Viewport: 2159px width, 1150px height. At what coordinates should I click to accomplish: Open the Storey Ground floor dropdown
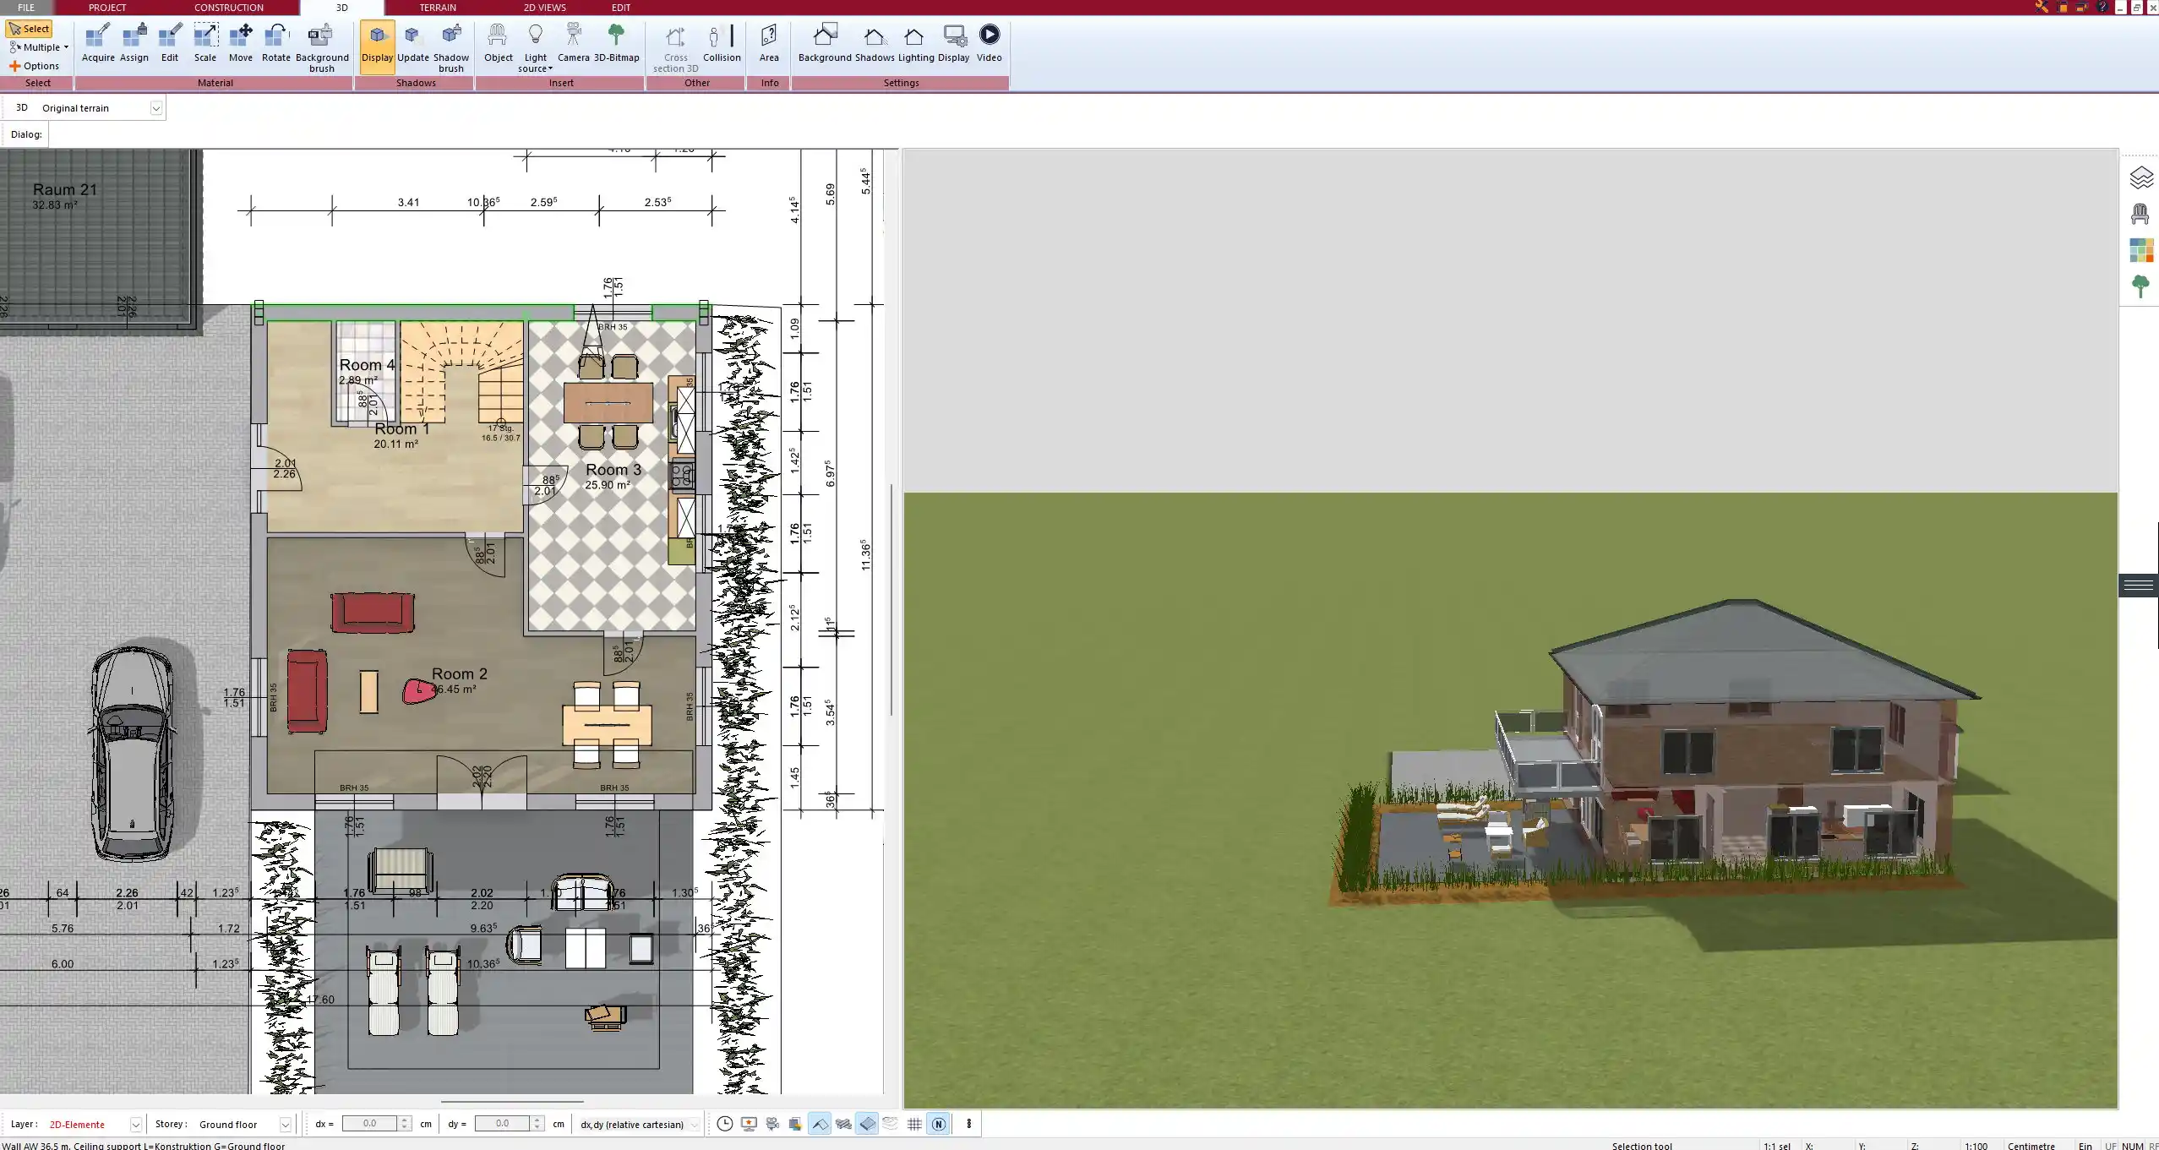tap(286, 1125)
